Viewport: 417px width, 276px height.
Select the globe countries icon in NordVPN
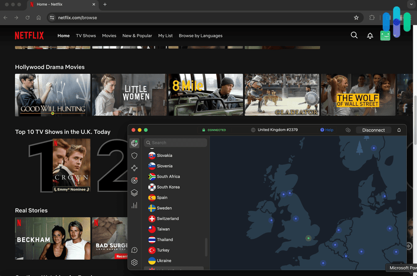pyautogui.click(x=134, y=143)
